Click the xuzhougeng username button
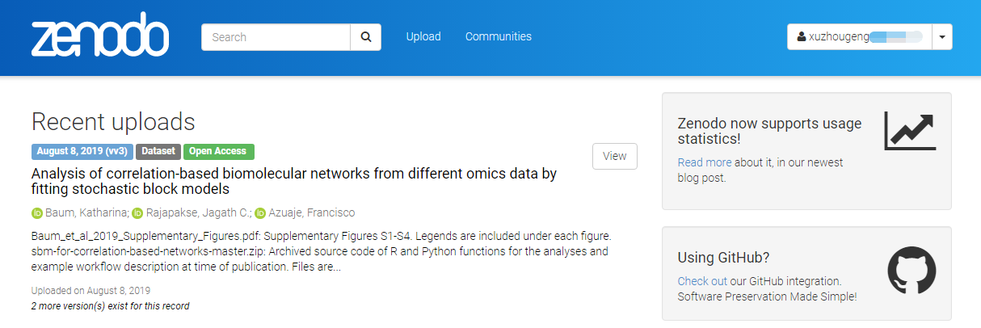This screenshot has width=981, height=328. point(860,37)
